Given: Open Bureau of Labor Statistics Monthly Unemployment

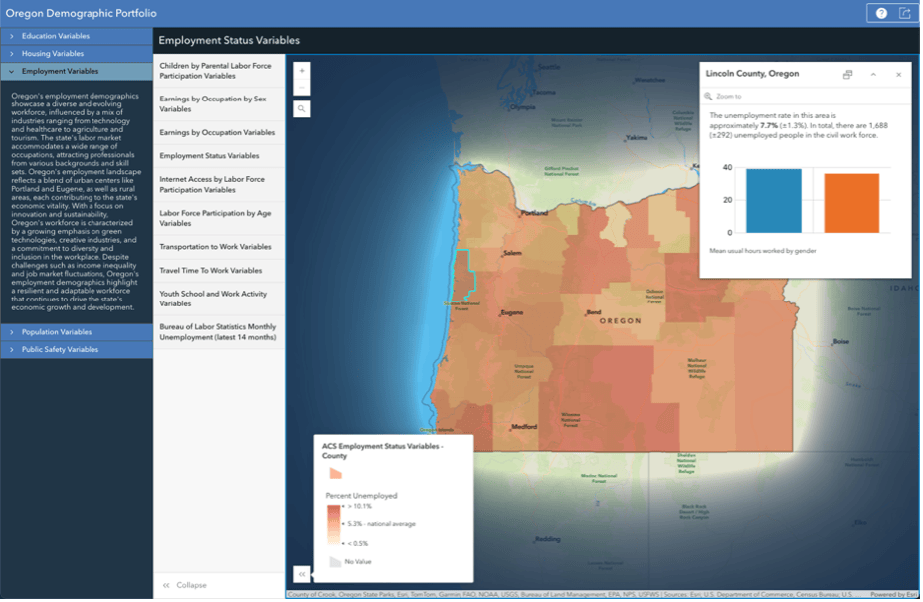Looking at the screenshot, I should click(220, 332).
